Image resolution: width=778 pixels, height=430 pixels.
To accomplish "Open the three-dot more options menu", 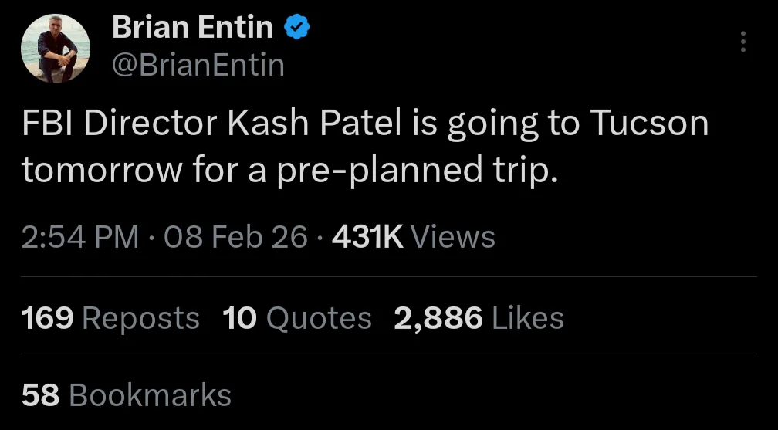I will tap(743, 42).
